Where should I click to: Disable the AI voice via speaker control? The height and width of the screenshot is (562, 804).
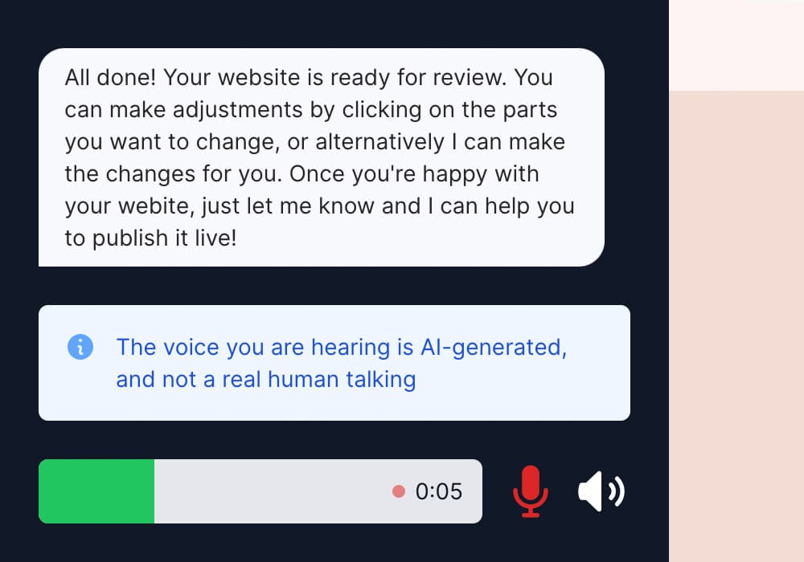click(601, 491)
